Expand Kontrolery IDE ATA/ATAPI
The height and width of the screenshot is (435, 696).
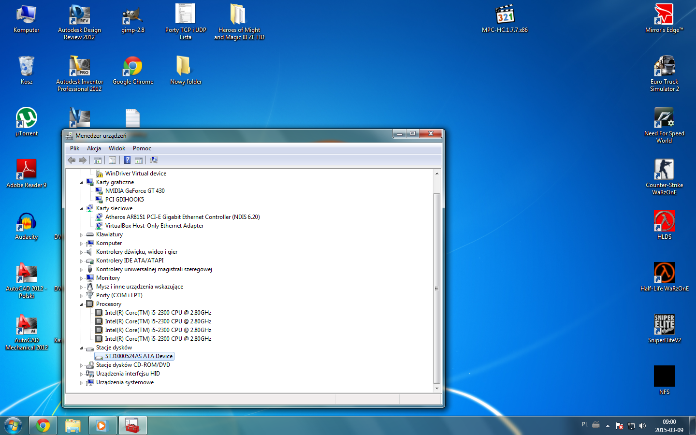81,261
